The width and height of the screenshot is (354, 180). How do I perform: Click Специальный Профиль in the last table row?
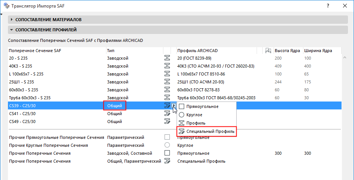(x=201, y=161)
